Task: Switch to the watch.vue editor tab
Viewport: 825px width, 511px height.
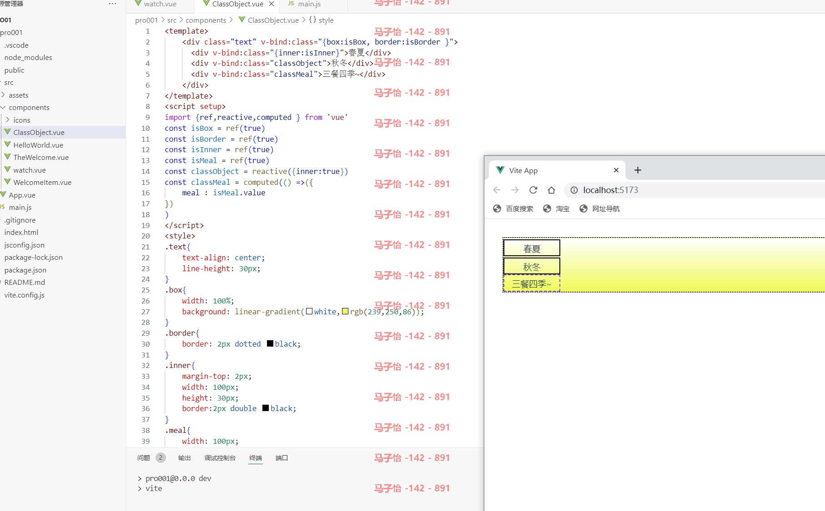Action: click(x=160, y=4)
